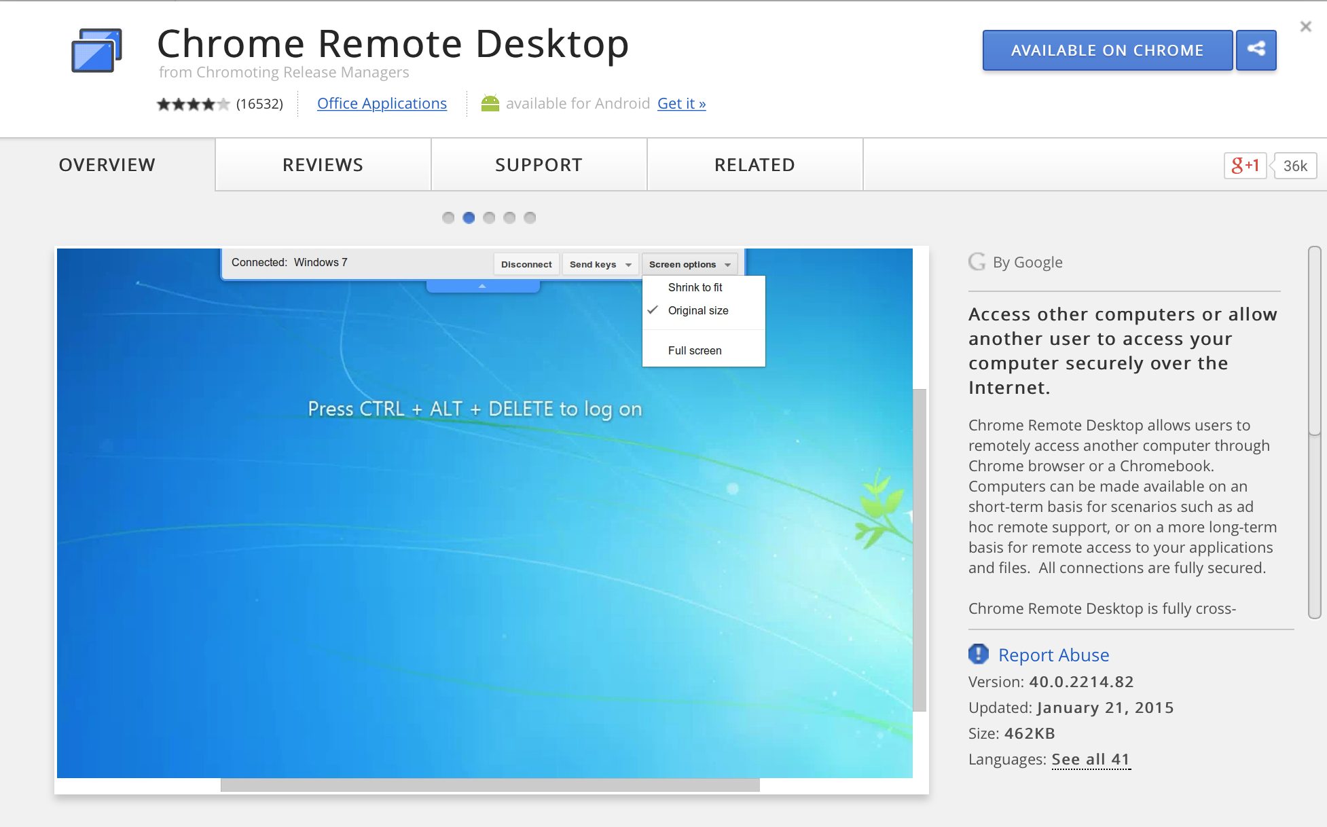The image size is (1327, 827).
Task: Click the description panel vertical scrollbar
Action: pyautogui.click(x=1315, y=341)
